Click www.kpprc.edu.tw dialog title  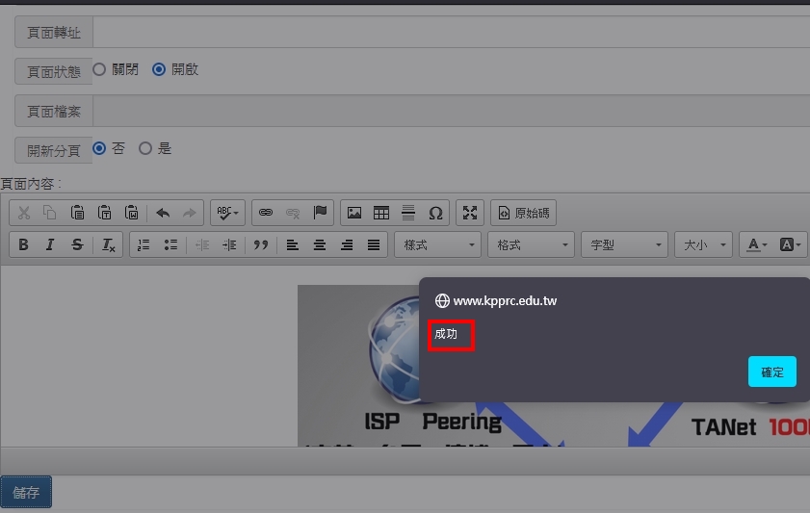pos(505,300)
